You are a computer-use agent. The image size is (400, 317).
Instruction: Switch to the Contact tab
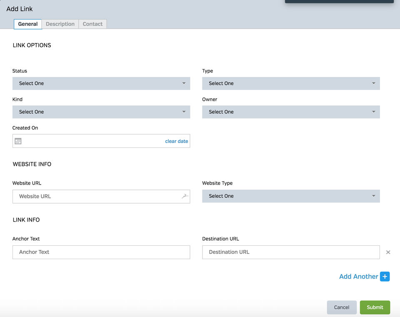[x=92, y=24]
